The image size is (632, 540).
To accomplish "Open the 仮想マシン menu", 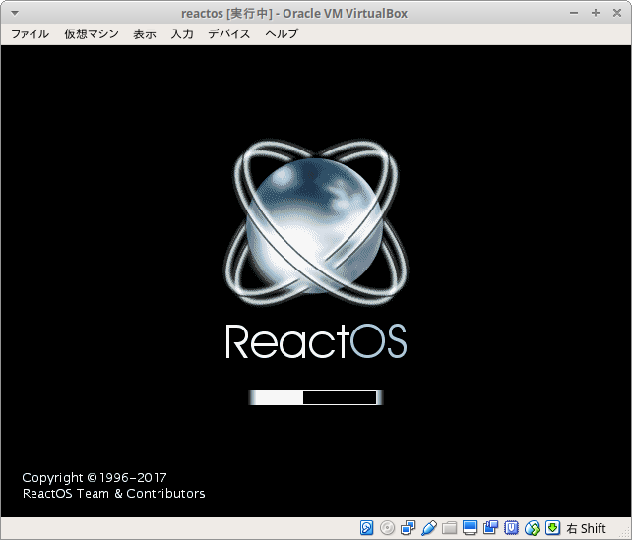I will (x=92, y=33).
